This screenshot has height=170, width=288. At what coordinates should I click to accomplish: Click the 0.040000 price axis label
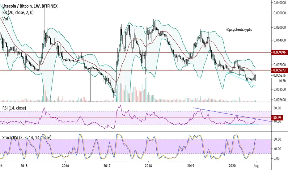point(279,2)
